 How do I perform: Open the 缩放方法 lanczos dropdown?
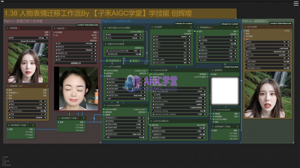point(27,108)
